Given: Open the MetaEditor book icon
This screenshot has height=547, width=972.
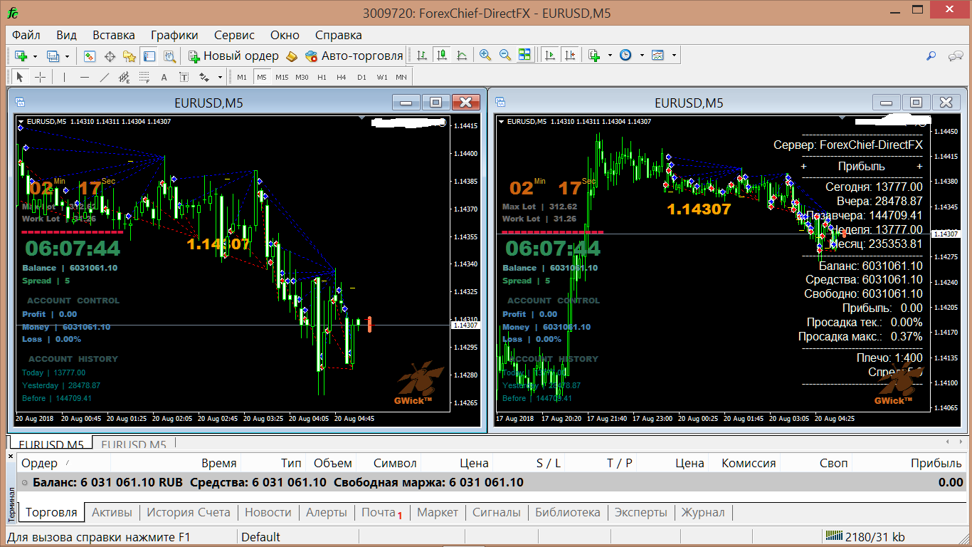Looking at the screenshot, I should pos(291,56).
